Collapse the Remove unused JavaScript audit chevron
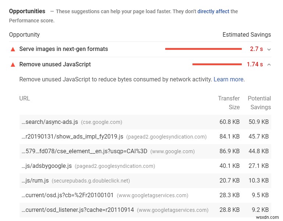 click(x=269, y=65)
